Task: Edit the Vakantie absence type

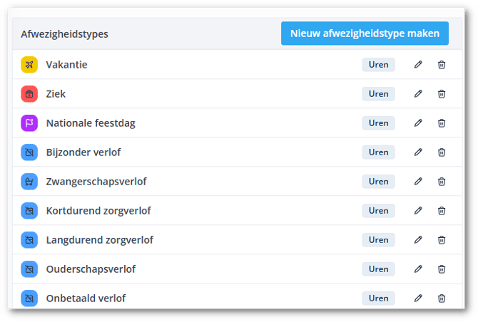Action: [418, 65]
